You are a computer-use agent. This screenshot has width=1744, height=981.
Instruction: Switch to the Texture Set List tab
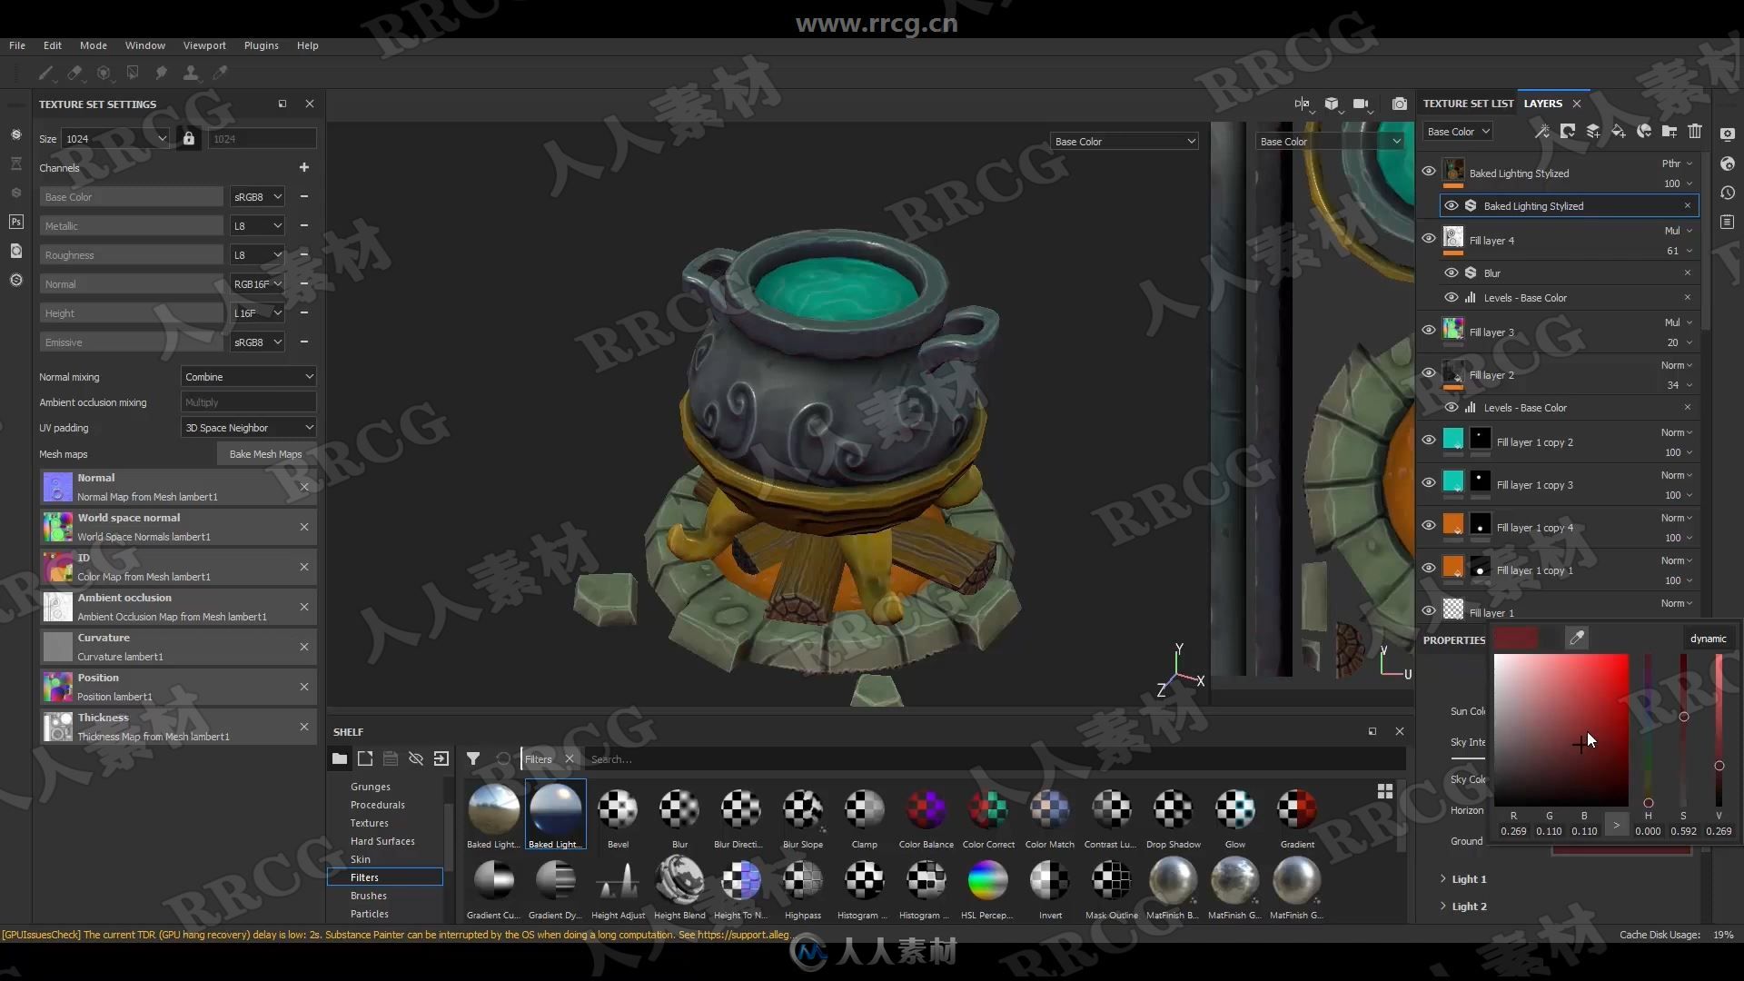tap(1468, 104)
